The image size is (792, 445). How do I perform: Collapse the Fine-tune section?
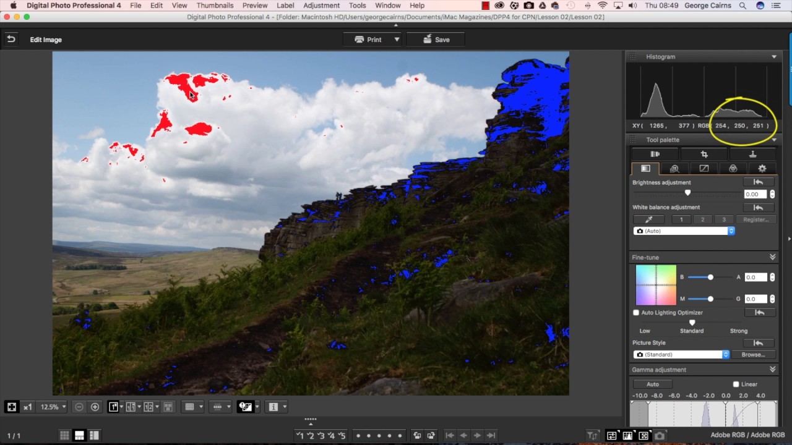[x=772, y=257]
